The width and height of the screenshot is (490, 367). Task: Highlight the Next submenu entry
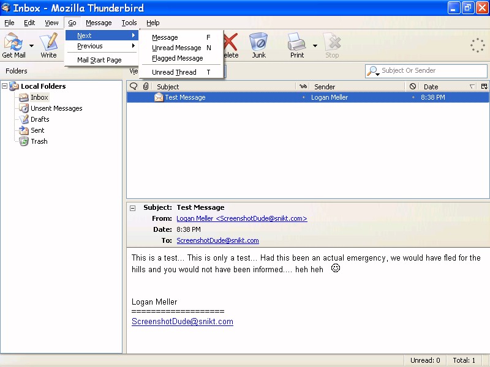pyautogui.click(x=102, y=35)
